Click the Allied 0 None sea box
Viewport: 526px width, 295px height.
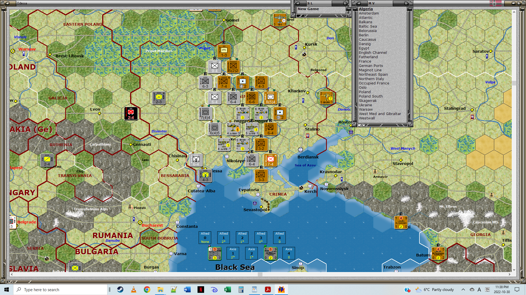205,238
